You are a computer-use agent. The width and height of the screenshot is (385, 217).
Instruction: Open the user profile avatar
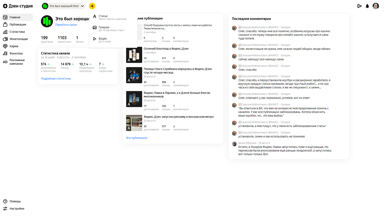376,6
